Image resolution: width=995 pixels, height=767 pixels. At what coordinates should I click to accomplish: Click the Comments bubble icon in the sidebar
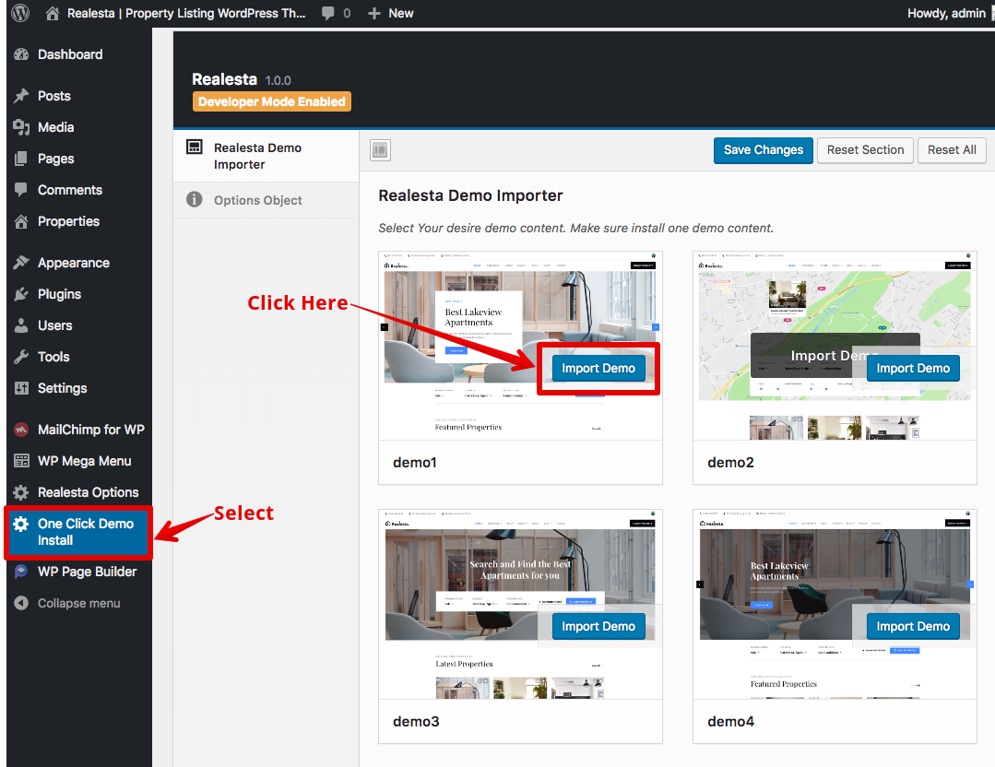coord(21,190)
